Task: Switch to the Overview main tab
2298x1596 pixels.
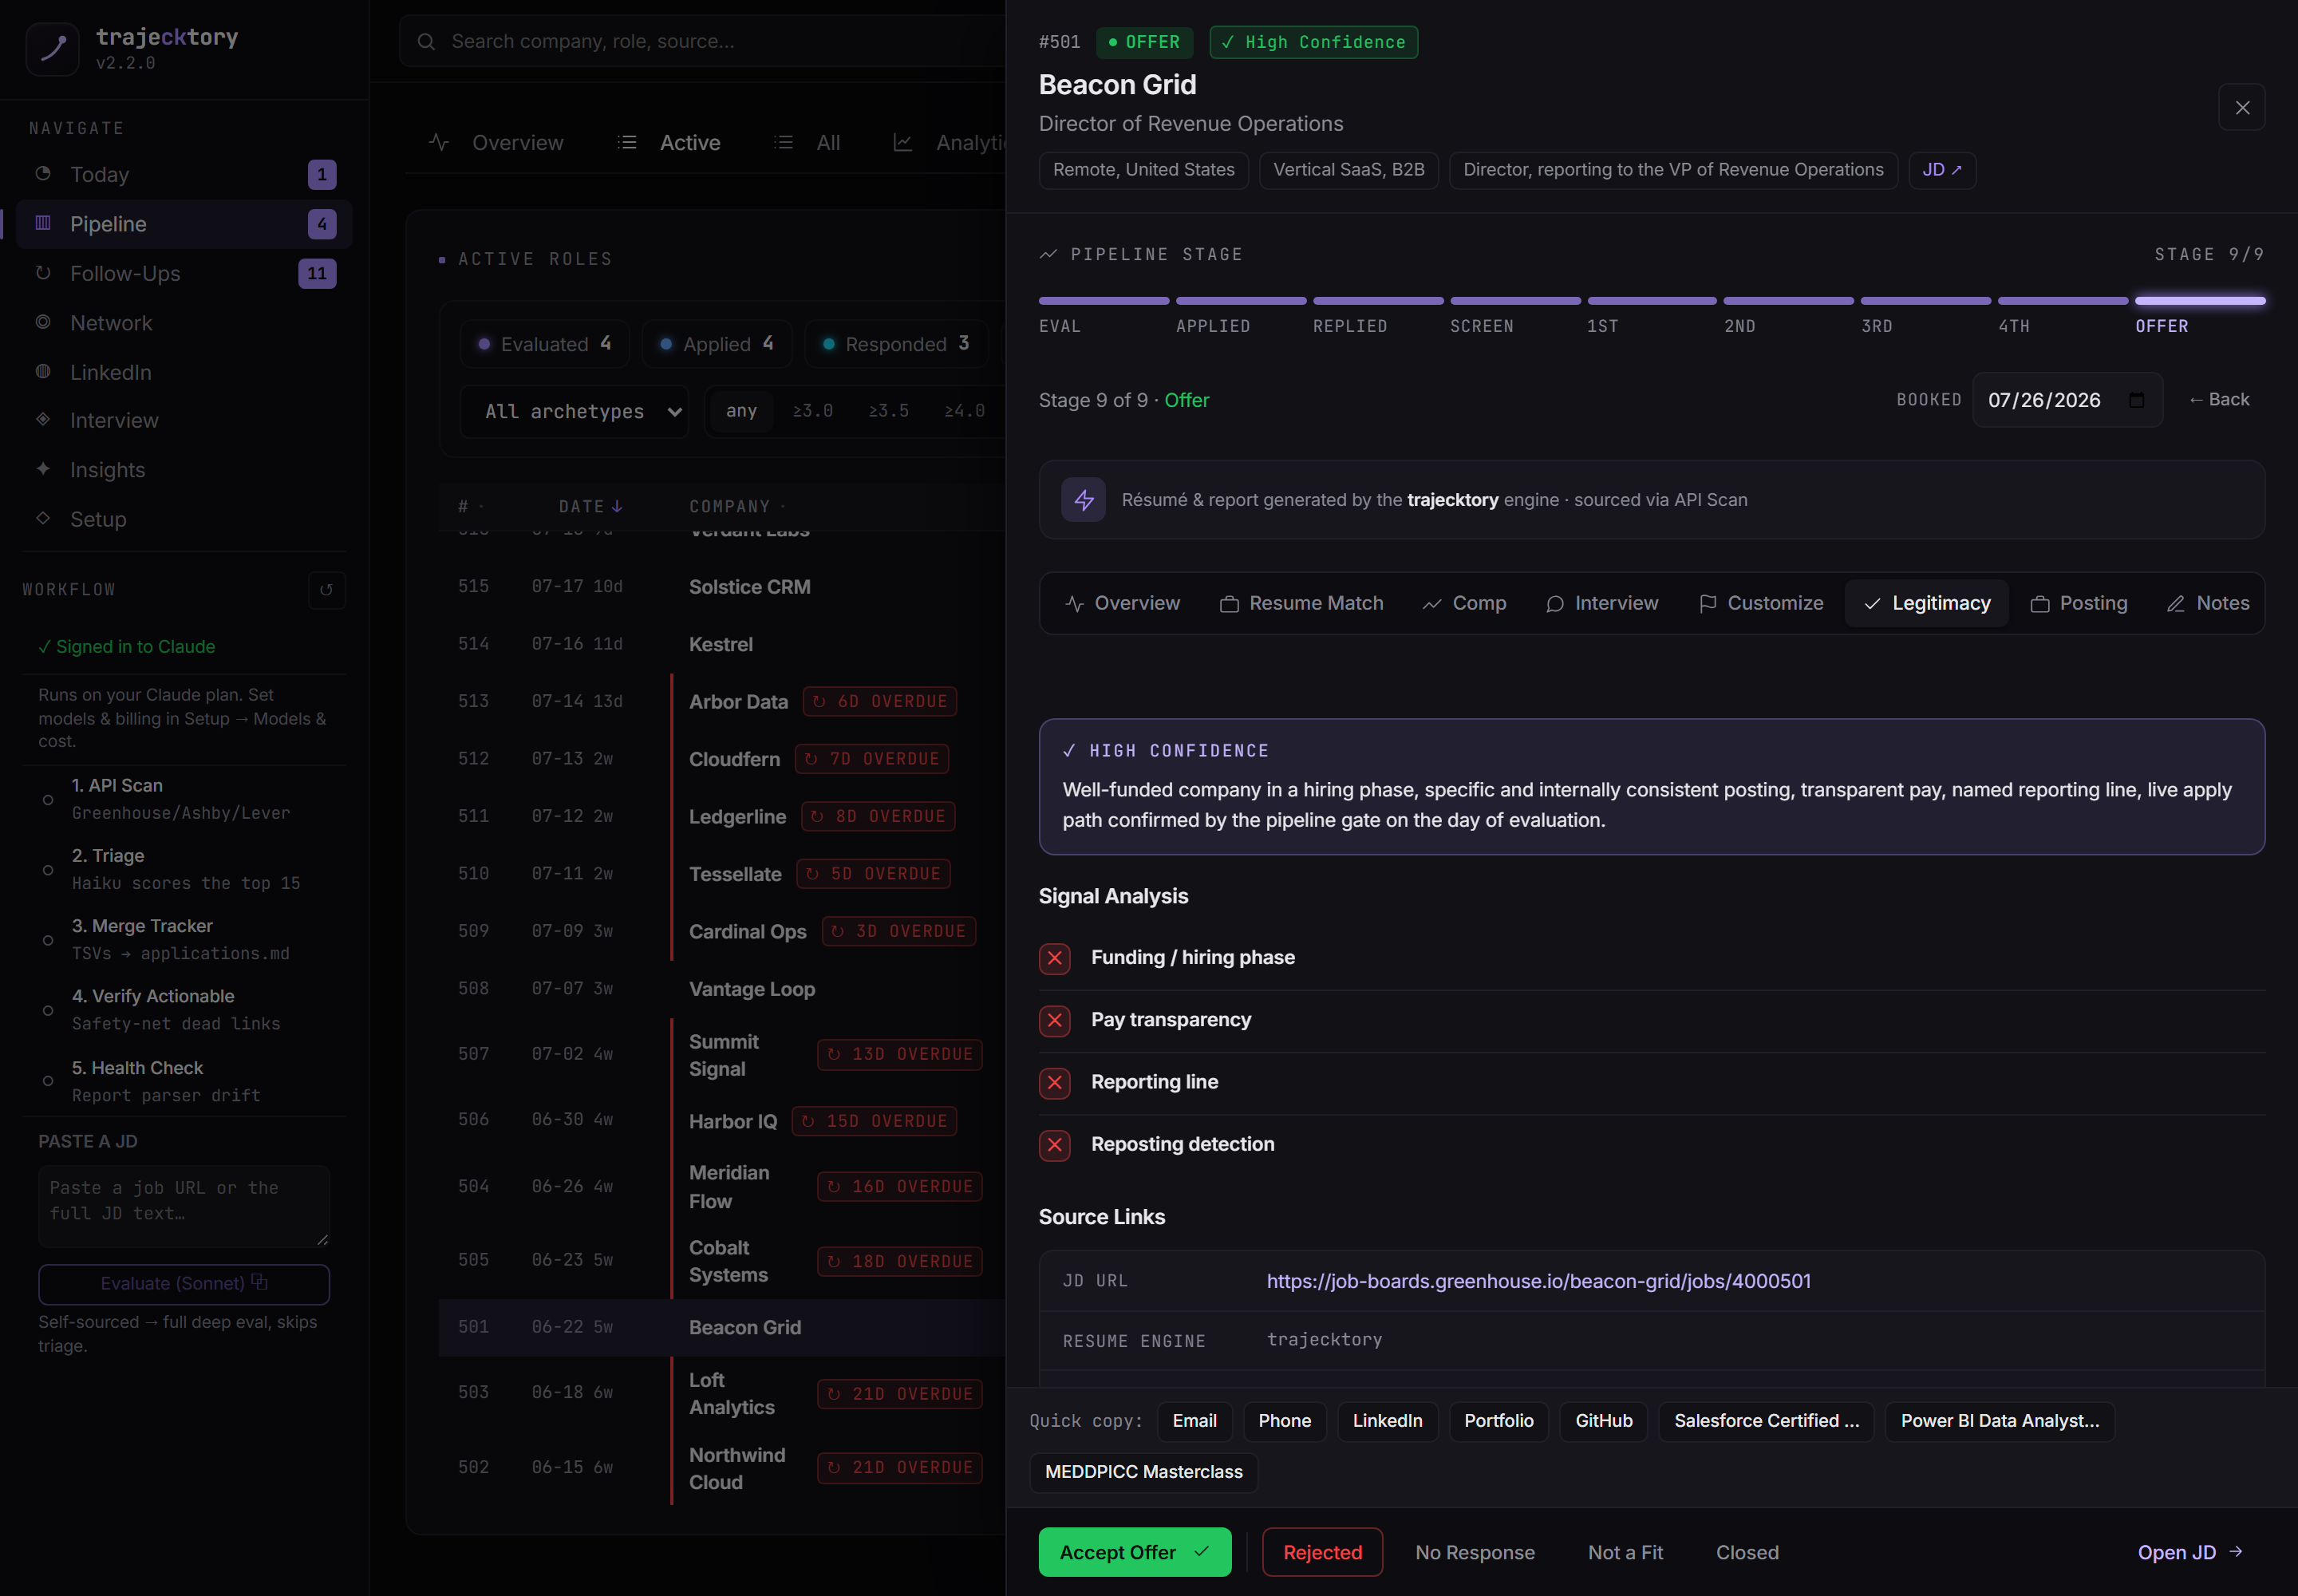Action: pos(497,143)
